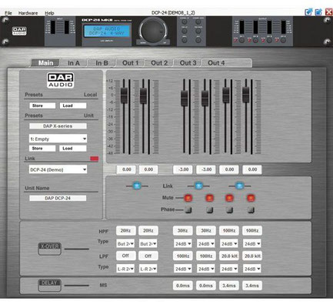Open output 4 HPF type 24dB dropdown

point(252,244)
